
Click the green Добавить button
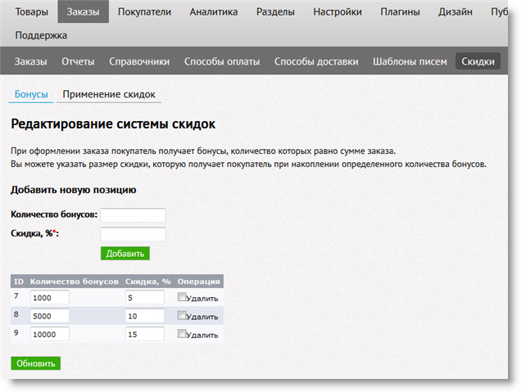pyautogui.click(x=125, y=253)
